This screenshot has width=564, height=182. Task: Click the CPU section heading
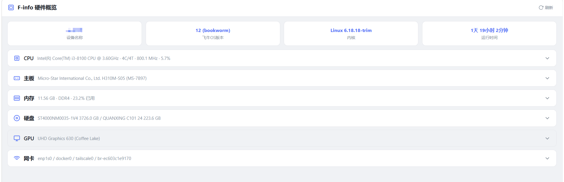[x=29, y=58]
